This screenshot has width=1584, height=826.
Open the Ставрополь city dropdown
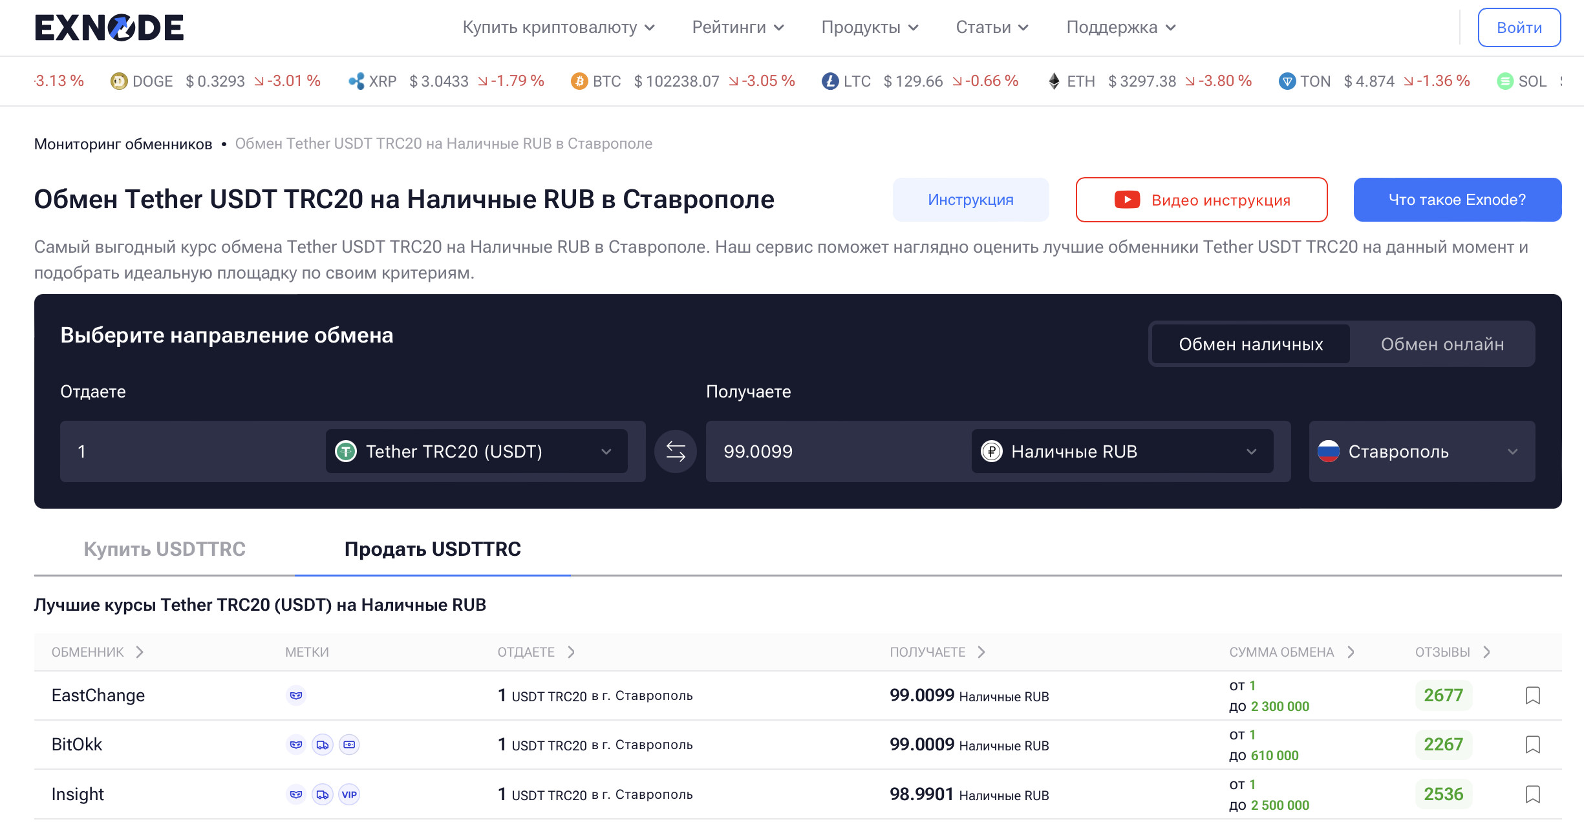click(1421, 451)
